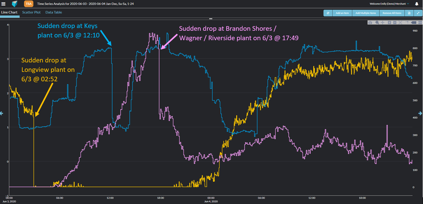
Task: Switch to the Scatter Plot tab
Action: point(31,12)
